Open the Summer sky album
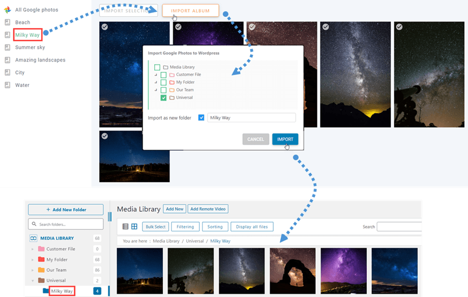The image size is (468, 297). (x=30, y=47)
